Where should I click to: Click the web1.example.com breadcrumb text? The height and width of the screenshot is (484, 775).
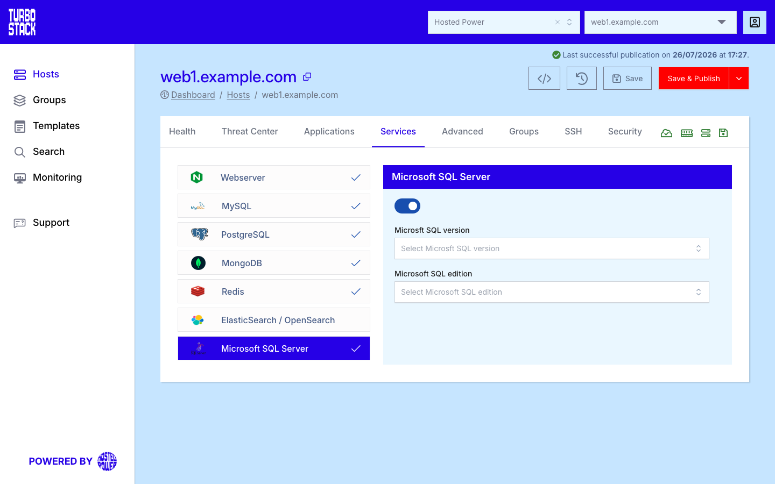[x=300, y=95]
